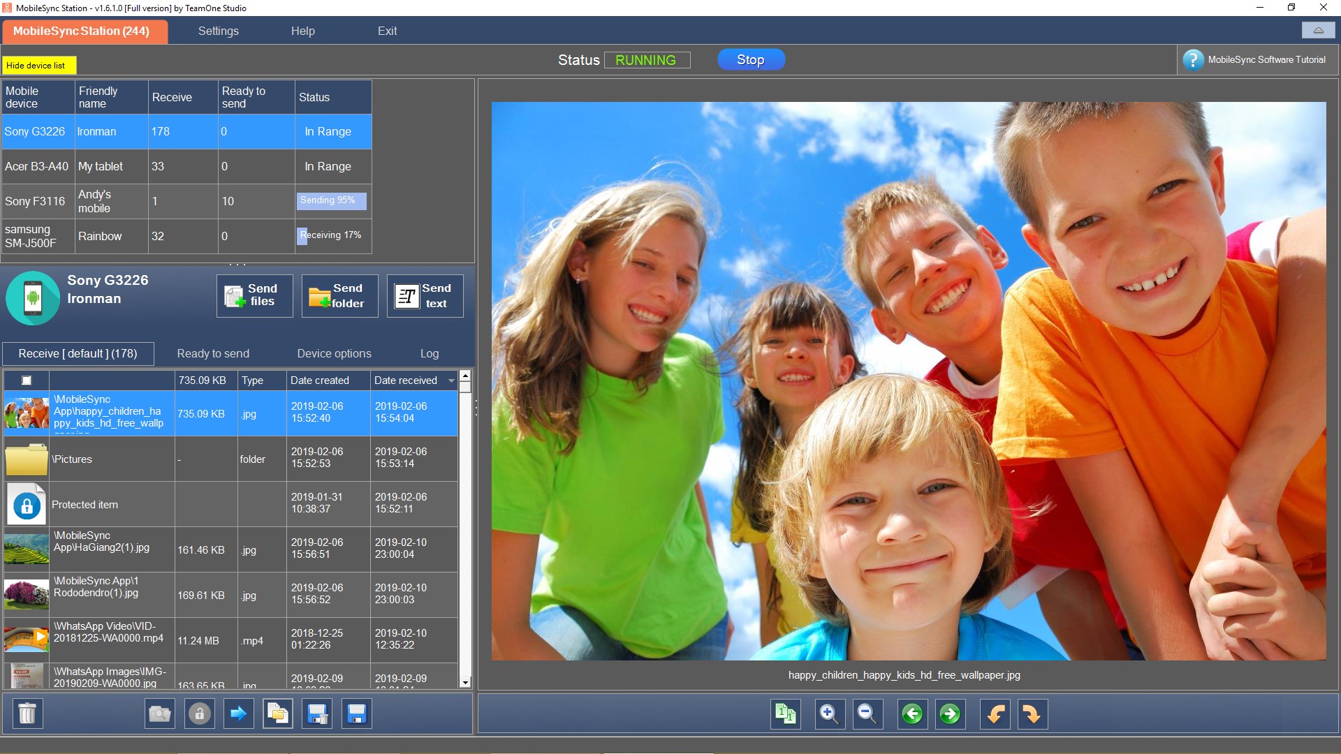The height and width of the screenshot is (754, 1341).
Task: Zoom out of the image preview
Action: tap(867, 714)
